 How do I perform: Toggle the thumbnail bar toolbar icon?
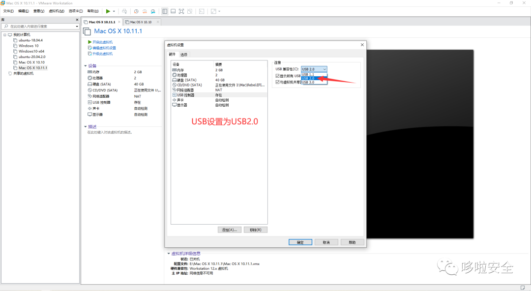click(173, 11)
